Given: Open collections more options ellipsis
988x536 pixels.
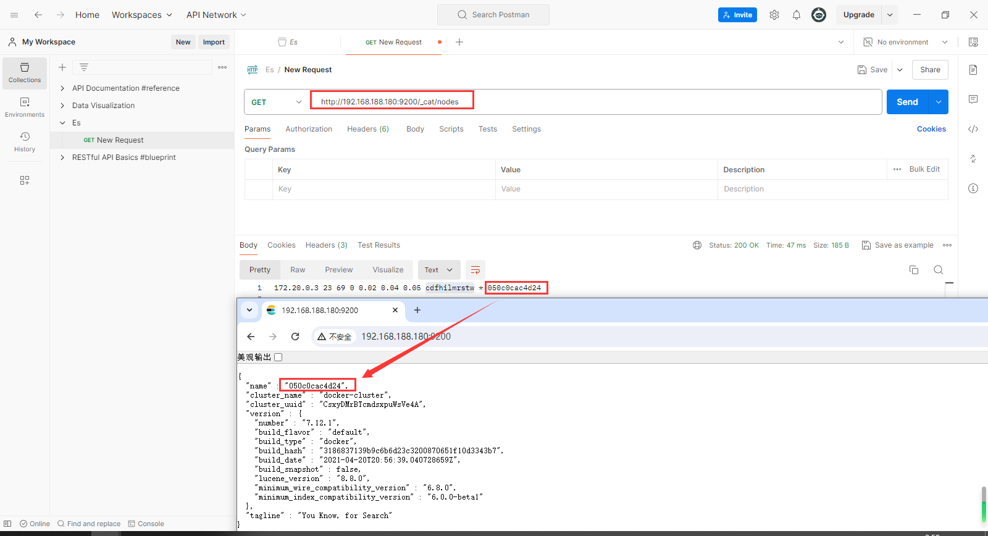Looking at the screenshot, I should coord(222,67).
